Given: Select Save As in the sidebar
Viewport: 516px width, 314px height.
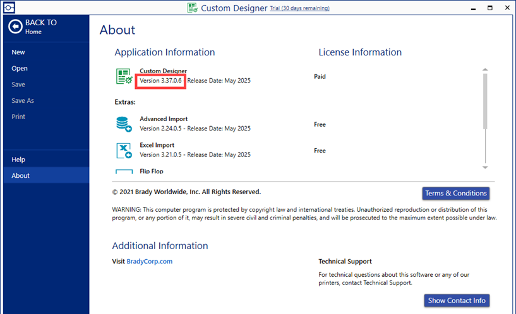Looking at the screenshot, I should pyautogui.click(x=23, y=100).
